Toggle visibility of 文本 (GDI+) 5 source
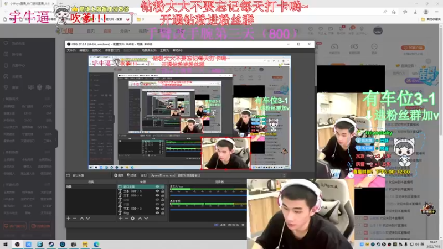This screenshot has height=249, width=443. pos(157,191)
